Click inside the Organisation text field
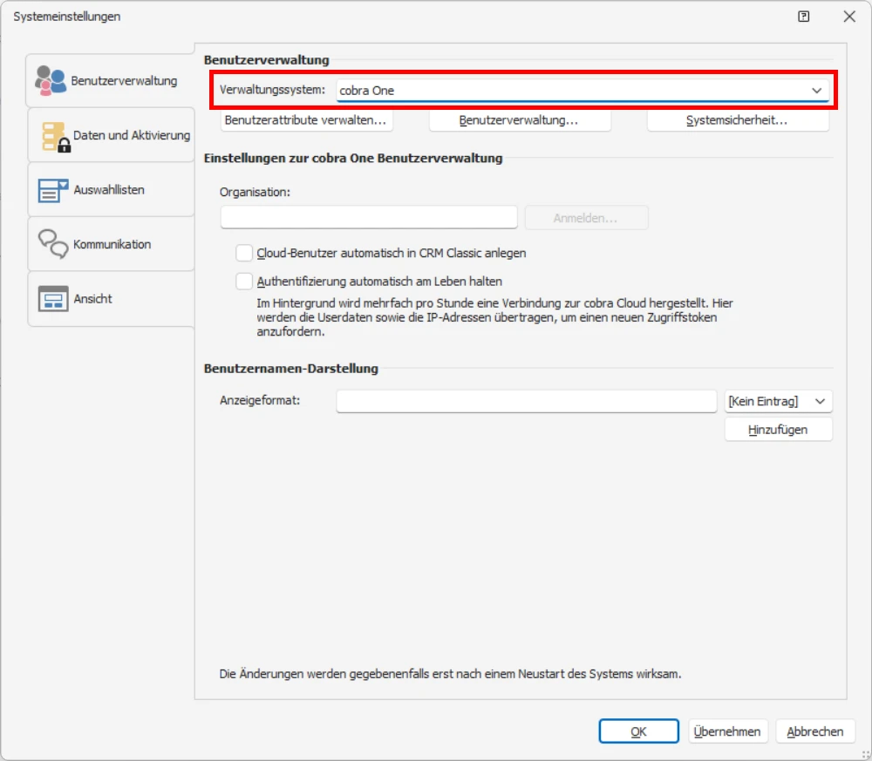The height and width of the screenshot is (761, 872). pos(368,216)
